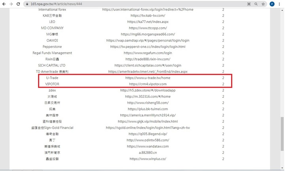Click https://q005.8legend.vip/ URL
Image resolution: width=285 pixels, height=178 pixels.
tap(148, 134)
